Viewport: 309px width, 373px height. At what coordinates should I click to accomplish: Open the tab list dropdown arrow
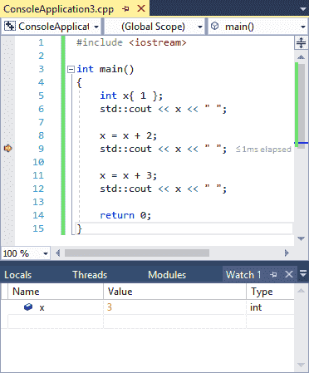(302, 9)
